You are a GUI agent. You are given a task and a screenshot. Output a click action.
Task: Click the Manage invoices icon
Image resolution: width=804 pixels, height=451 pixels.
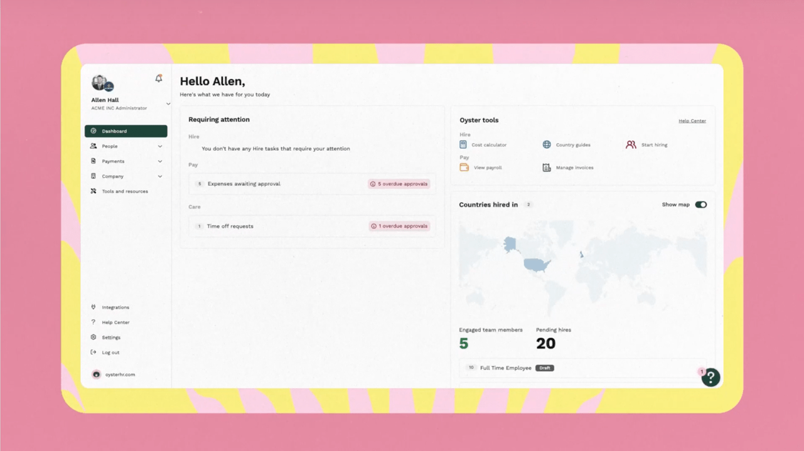point(545,167)
